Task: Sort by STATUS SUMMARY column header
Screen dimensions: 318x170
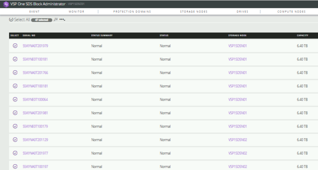Action: click(102, 36)
